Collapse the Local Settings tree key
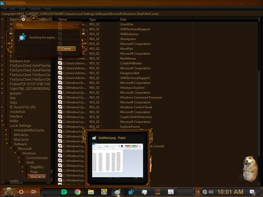Viewport: 263px width, 197px height. pos(3,125)
